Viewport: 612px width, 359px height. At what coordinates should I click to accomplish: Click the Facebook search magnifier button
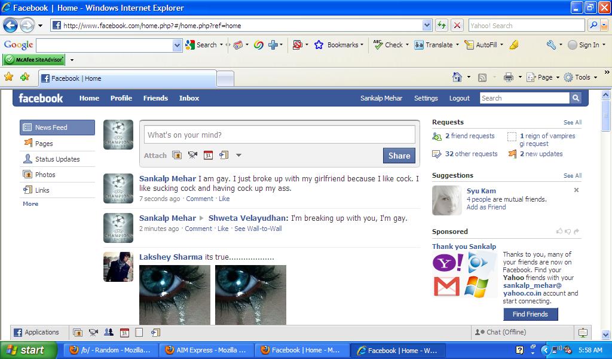coord(576,98)
